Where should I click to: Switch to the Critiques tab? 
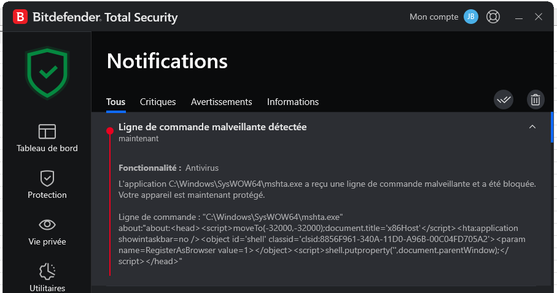[158, 102]
